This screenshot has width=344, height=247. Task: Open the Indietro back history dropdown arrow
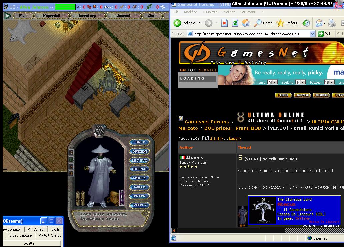coord(199,23)
